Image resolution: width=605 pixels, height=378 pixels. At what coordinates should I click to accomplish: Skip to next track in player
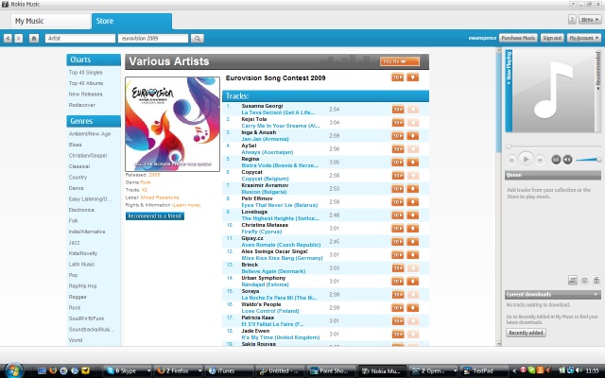pyautogui.click(x=540, y=160)
